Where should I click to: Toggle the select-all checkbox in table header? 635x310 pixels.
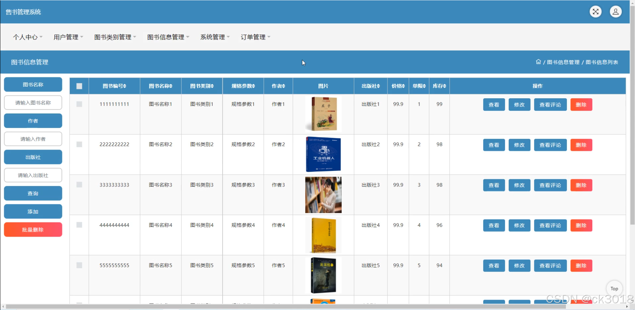tap(79, 86)
